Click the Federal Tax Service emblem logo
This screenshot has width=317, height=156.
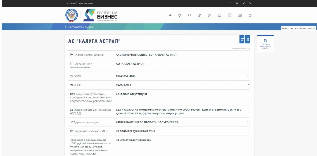(71, 15)
